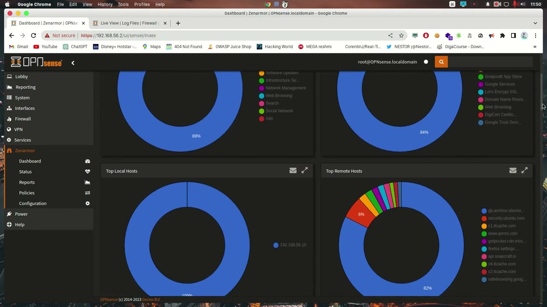The width and height of the screenshot is (547, 307).
Task: Click the OPNsense logo
Action: pos(36,62)
